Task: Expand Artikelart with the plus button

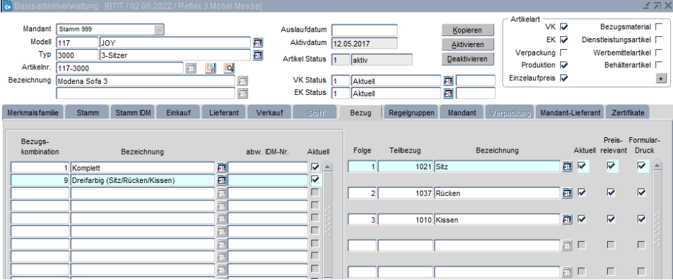Action: coord(661,78)
